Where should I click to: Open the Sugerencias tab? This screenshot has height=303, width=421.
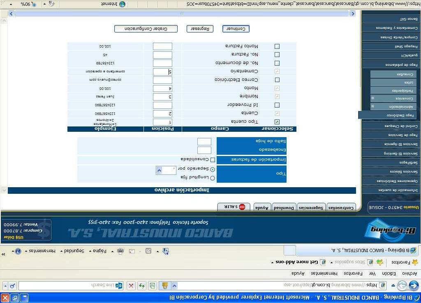pos(311,207)
